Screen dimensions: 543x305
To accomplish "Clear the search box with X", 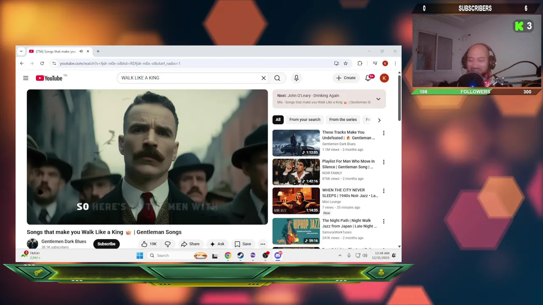I will coord(263,78).
